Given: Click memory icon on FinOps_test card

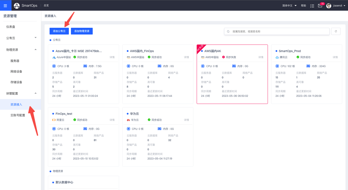Looking at the screenshot, I should coord(85,129).
